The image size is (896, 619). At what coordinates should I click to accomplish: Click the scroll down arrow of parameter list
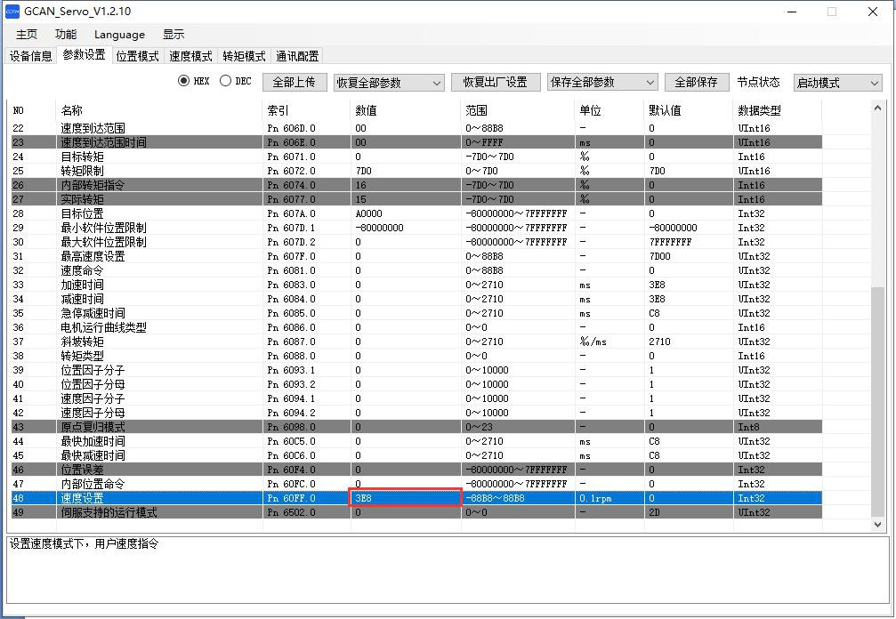(x=878, y=525)
